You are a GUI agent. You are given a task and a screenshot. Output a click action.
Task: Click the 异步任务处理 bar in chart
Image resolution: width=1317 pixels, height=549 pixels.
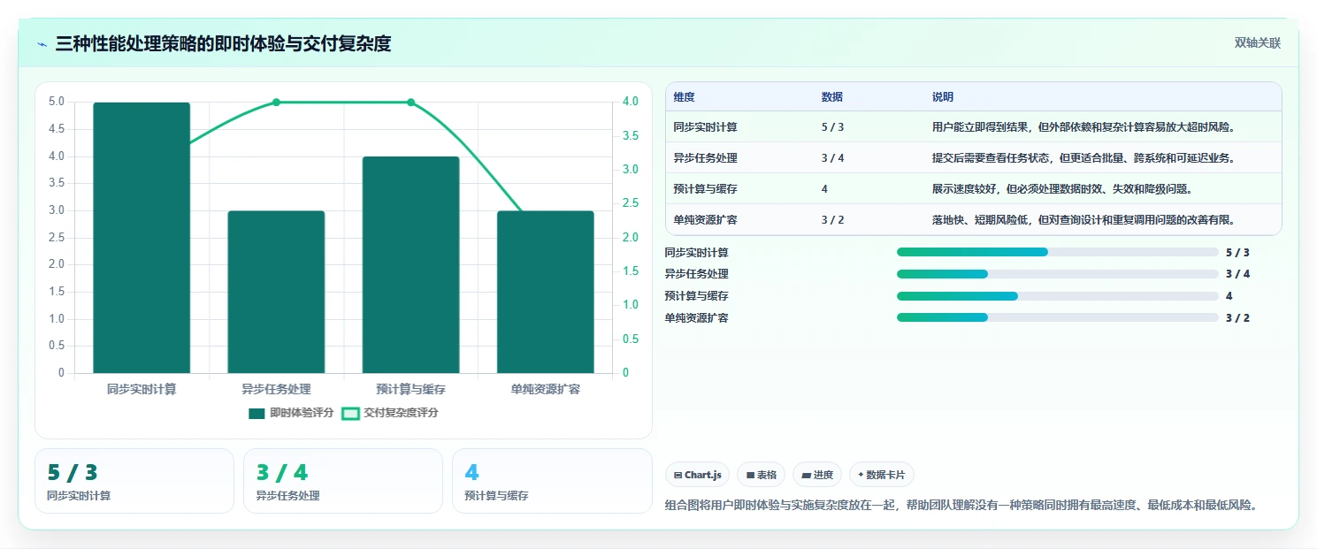pyautogui.click(x=276, y=292)
